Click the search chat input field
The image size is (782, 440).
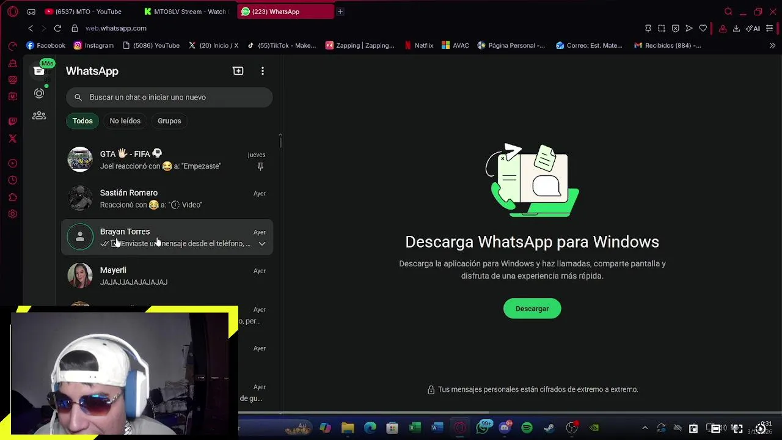click(x=169, y=97)
